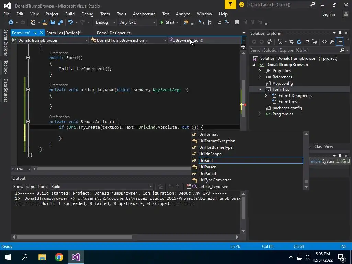Click the Undo arrow icon
The image size is (352, 264).
point(70,22)
